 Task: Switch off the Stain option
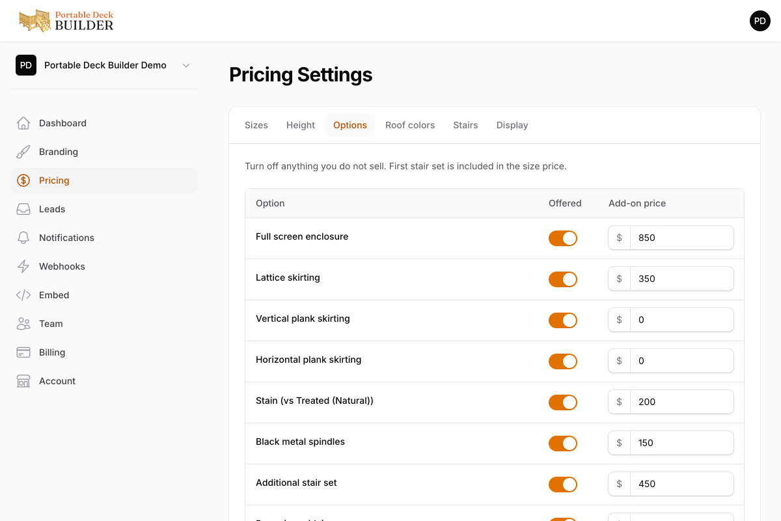tap(563, 402)
